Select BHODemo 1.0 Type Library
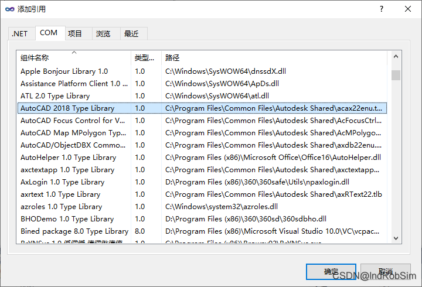This screenshot has height=287, width=422. pyautogui.click(x=202, y=219)
